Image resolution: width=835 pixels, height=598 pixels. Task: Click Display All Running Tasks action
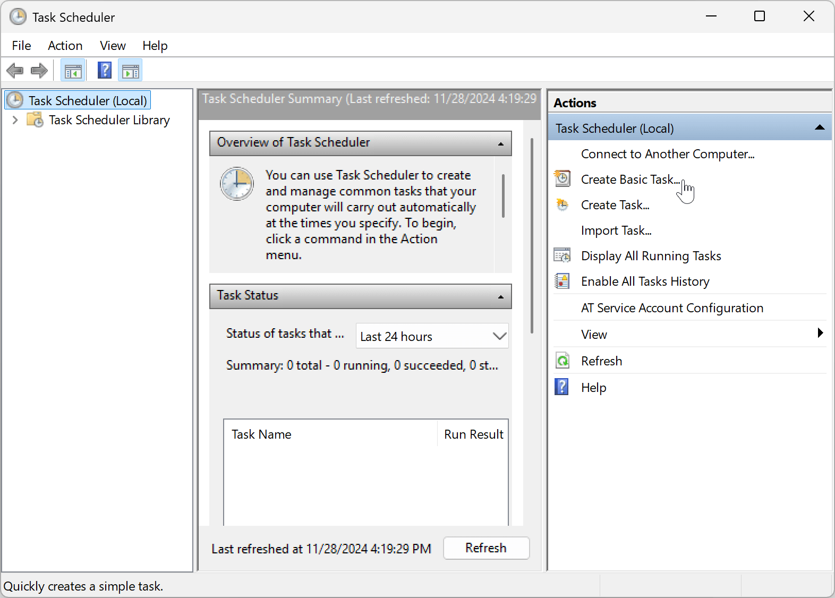tap(651, 256)
